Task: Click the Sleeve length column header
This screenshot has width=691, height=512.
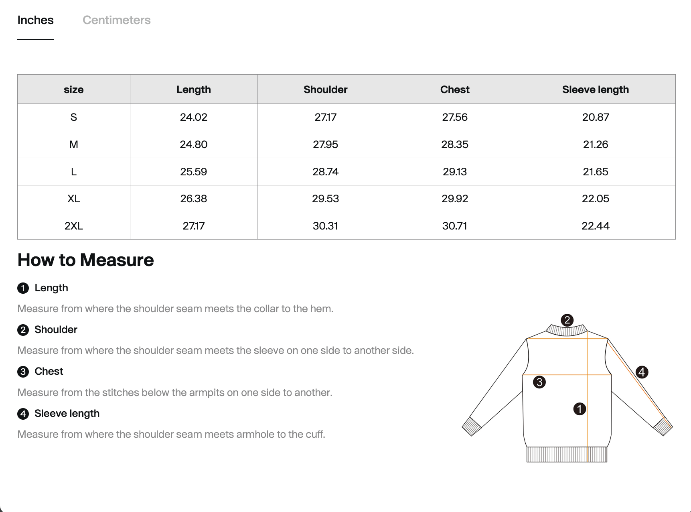Action: click(596, 89)
